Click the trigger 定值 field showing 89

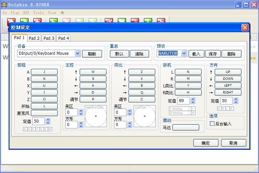click(x=183, y=101)
